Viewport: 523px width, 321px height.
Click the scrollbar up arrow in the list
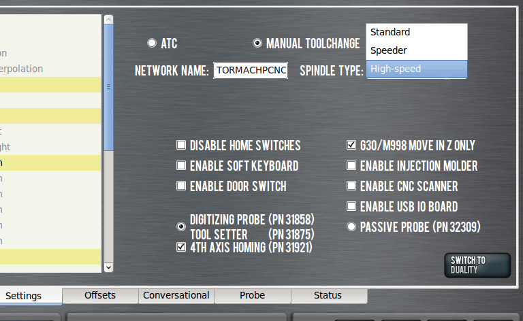tap(108, 20)
